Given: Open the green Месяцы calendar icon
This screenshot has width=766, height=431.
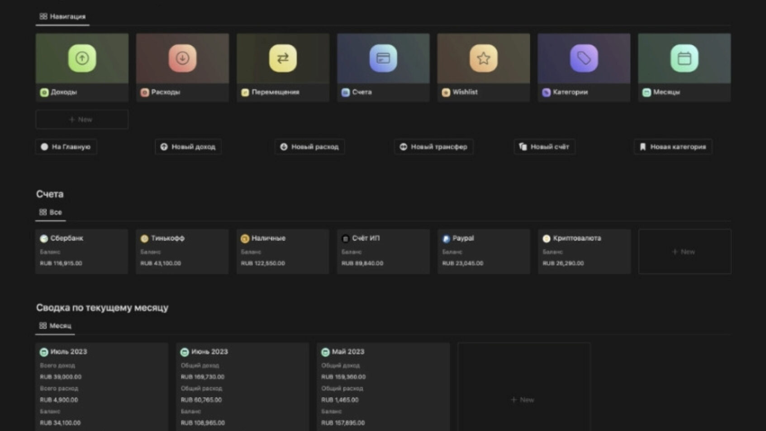Looking at the screenshot, I should (x=684, y=58).
